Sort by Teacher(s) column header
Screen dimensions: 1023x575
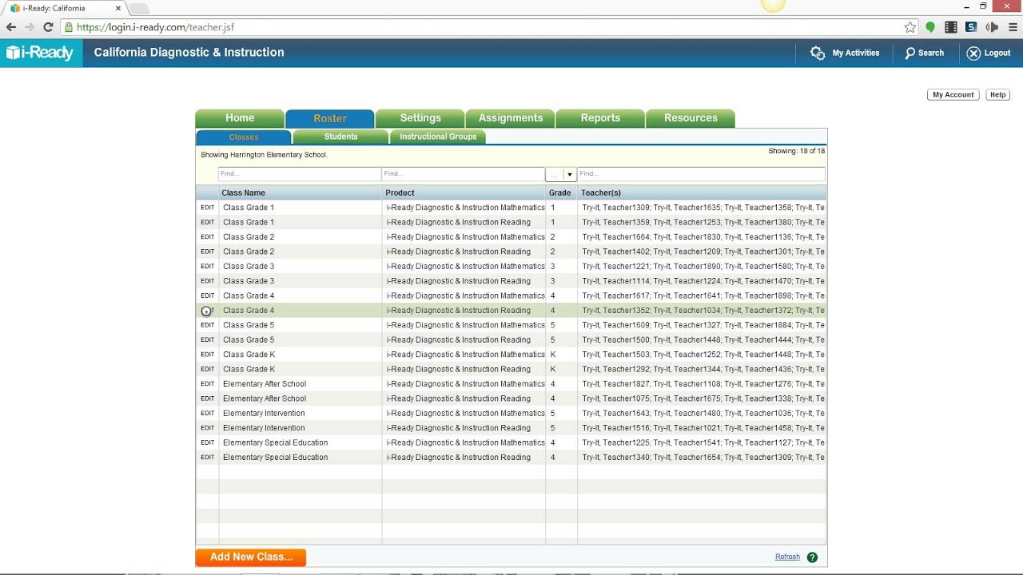click(x=702, y=192)
